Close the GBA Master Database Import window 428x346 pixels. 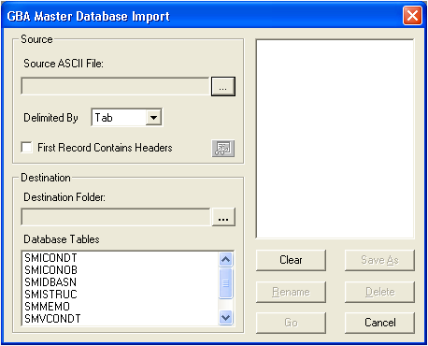coord(412,15)
